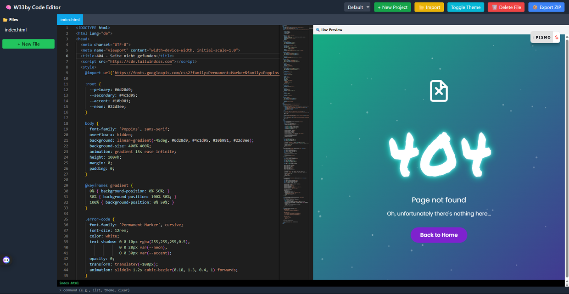
Task: Click the live preview scrollbar thumb
Action: pos(567,158)
